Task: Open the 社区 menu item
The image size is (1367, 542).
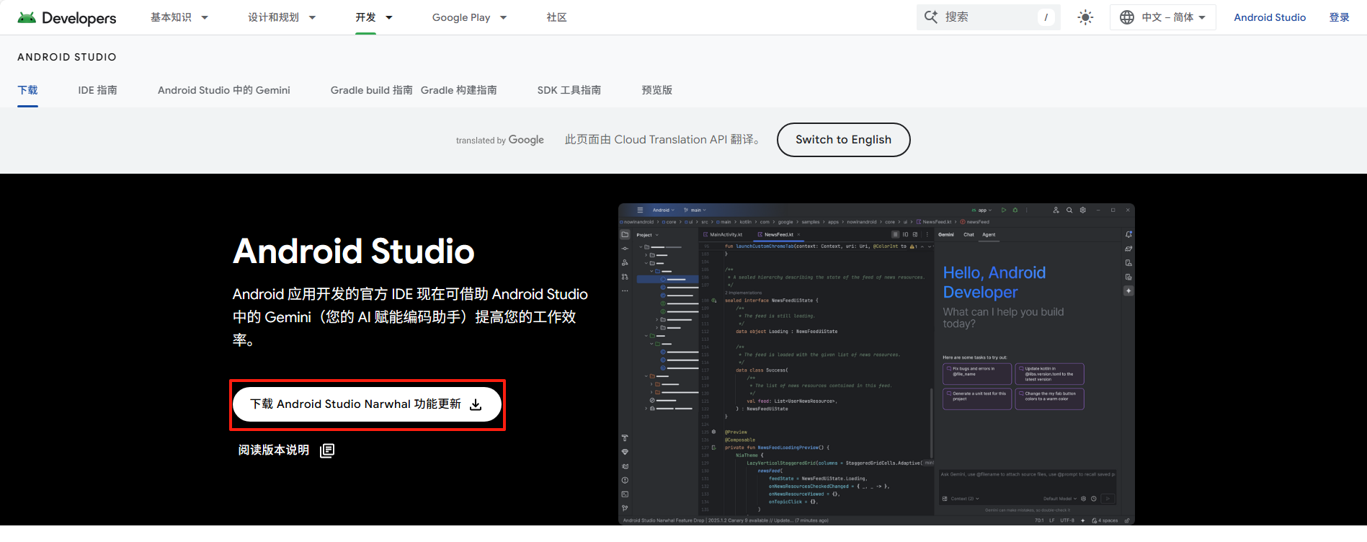Action: click(556, 17)
